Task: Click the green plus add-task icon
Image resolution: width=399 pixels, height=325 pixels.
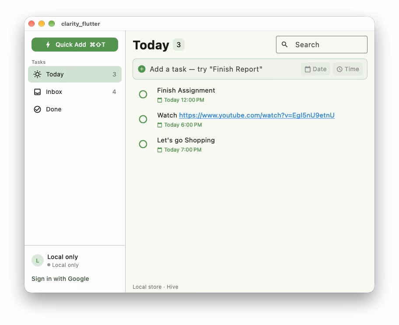Action: (142, 69)
